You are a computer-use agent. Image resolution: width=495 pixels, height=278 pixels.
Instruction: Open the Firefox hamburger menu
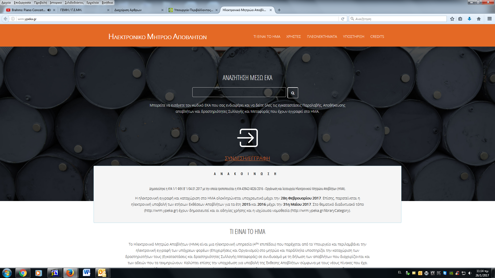coord(490,19)
